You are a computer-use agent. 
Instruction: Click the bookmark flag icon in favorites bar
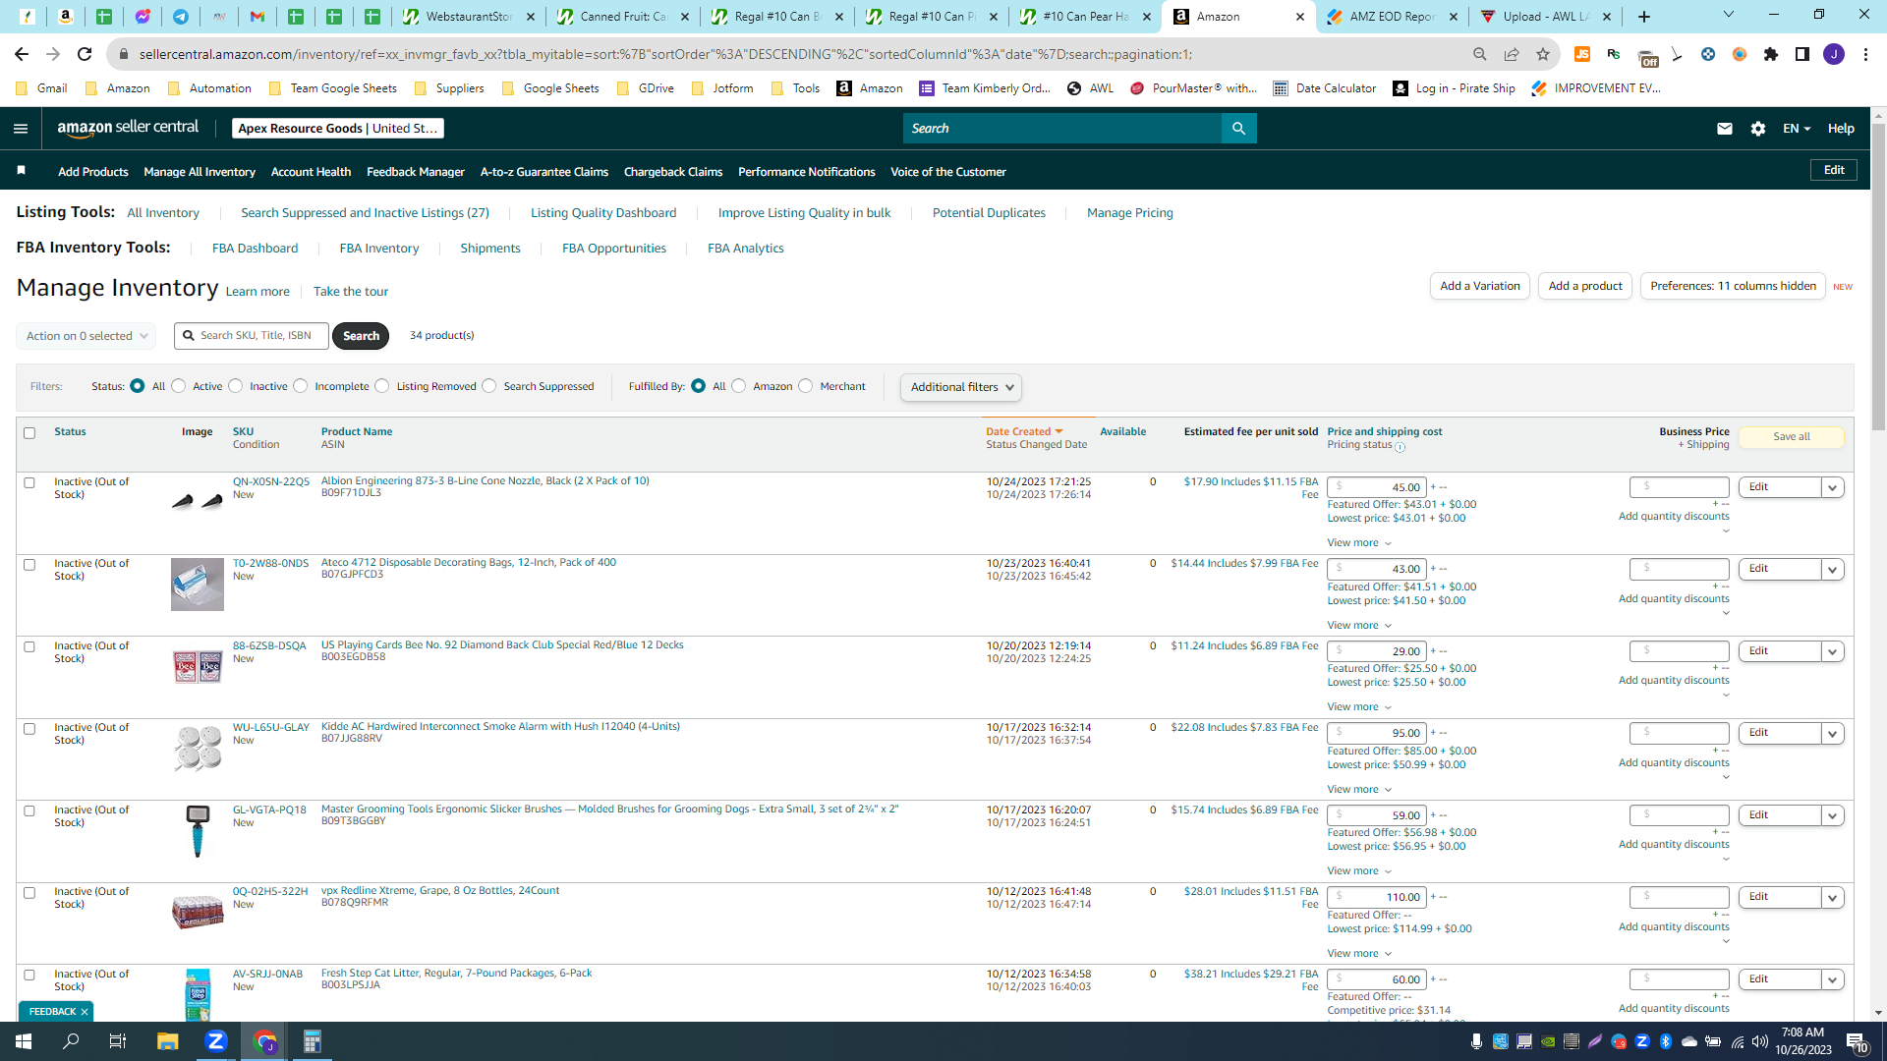[21, 171]
